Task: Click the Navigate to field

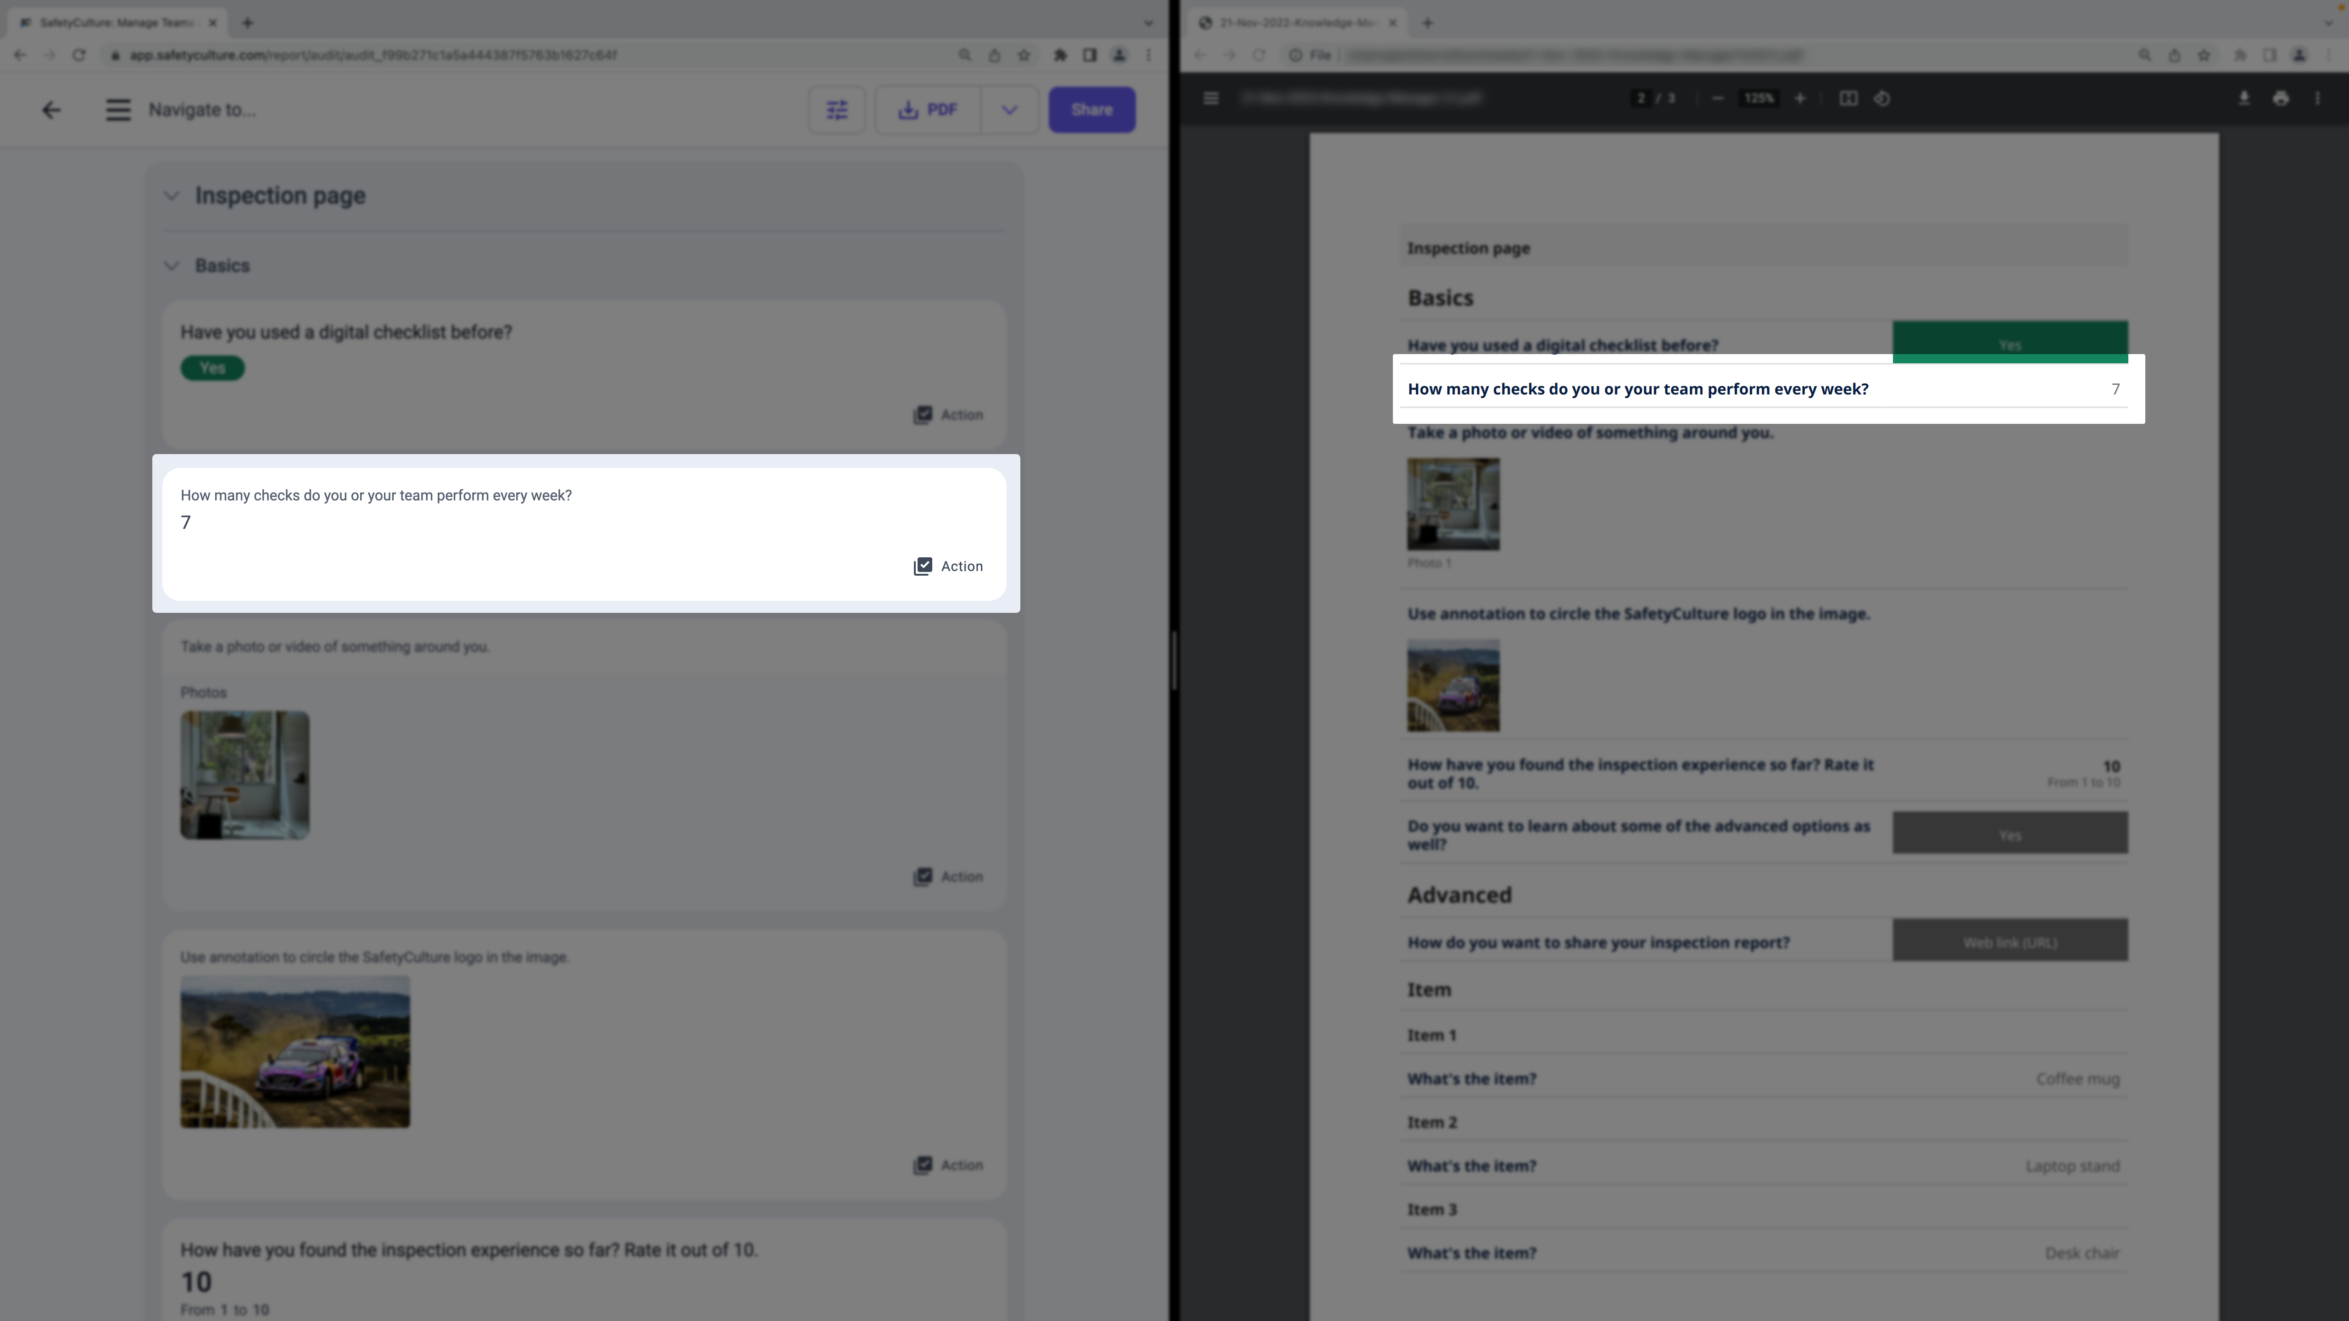Action: coord(202,110)
